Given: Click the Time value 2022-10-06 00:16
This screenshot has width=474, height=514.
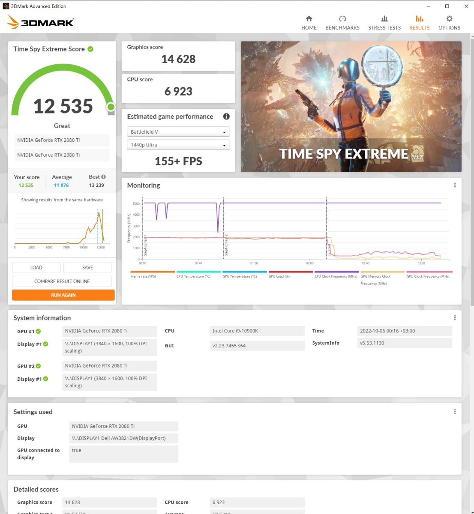Looking at the screenshot, I should [404, 331].
